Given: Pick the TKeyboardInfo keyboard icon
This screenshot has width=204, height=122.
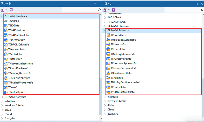Looking at the screenshot, I should click(x=5, y=49).
